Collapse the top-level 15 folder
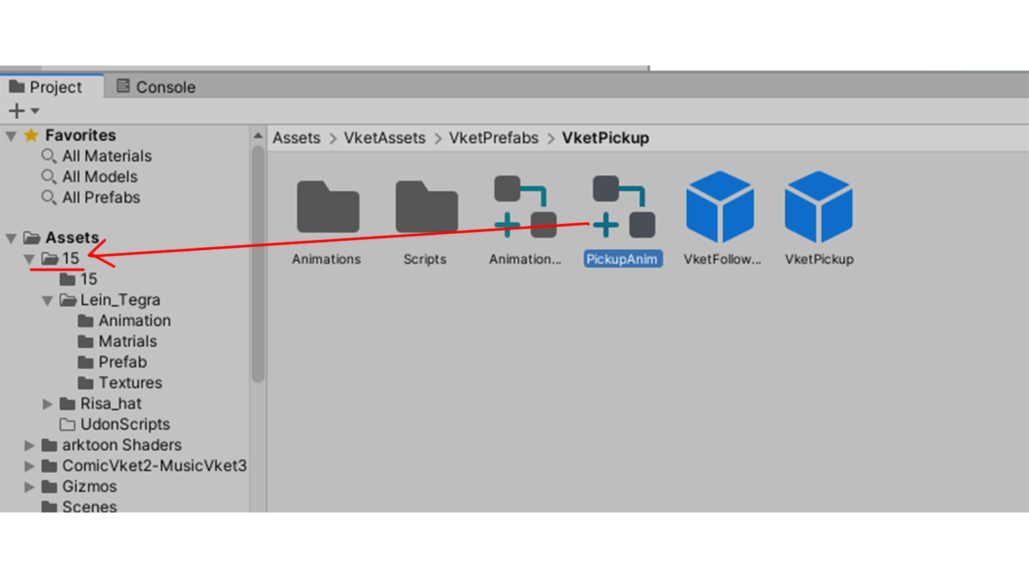Viewport: 1029px width, 578px height. pyautogui.click(x=29, y=259)
